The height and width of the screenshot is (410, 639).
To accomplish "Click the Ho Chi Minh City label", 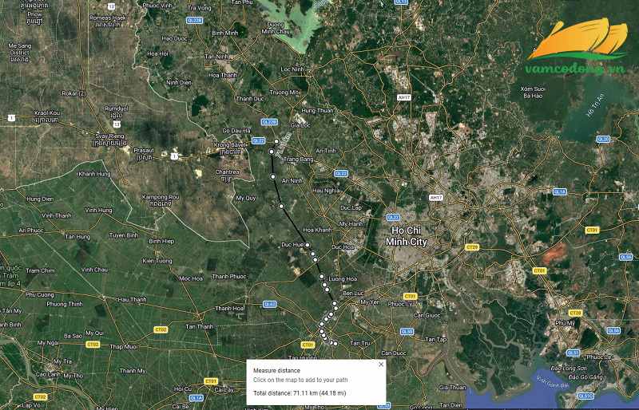I will click(x=407, y=236).
